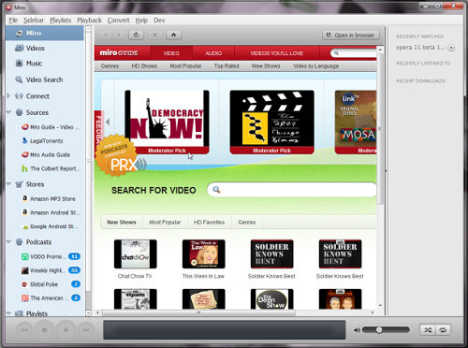Image resolution: width=468 pixels, height=348 pixels.
Task: Expand the Connect section in sidebar
Action: coord(8,96)
